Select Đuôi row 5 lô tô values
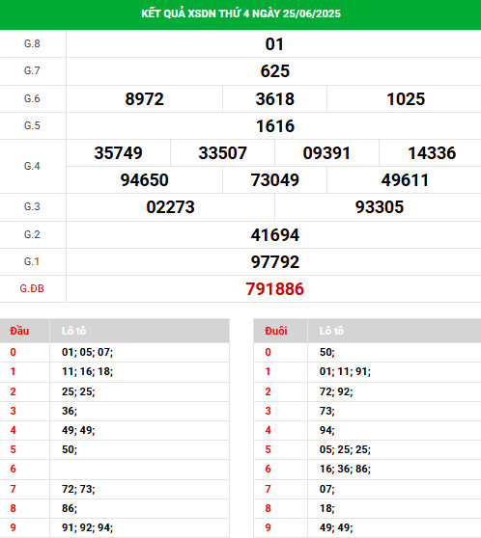 click(345, 449)
